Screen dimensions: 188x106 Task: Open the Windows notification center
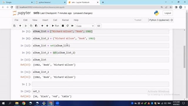click(x=183, y=103)
